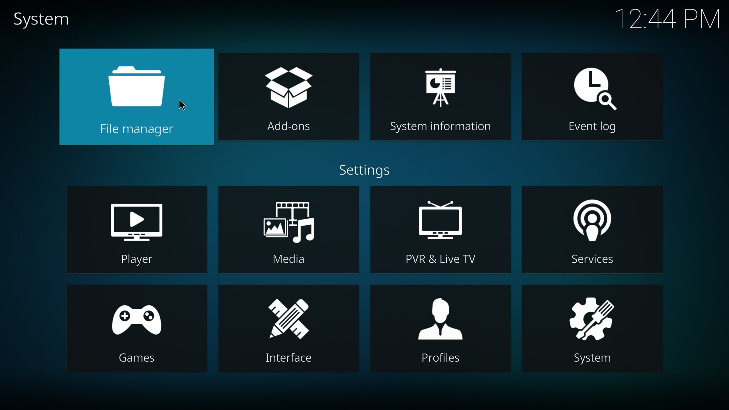Open Profiles settings

(440, 329)
